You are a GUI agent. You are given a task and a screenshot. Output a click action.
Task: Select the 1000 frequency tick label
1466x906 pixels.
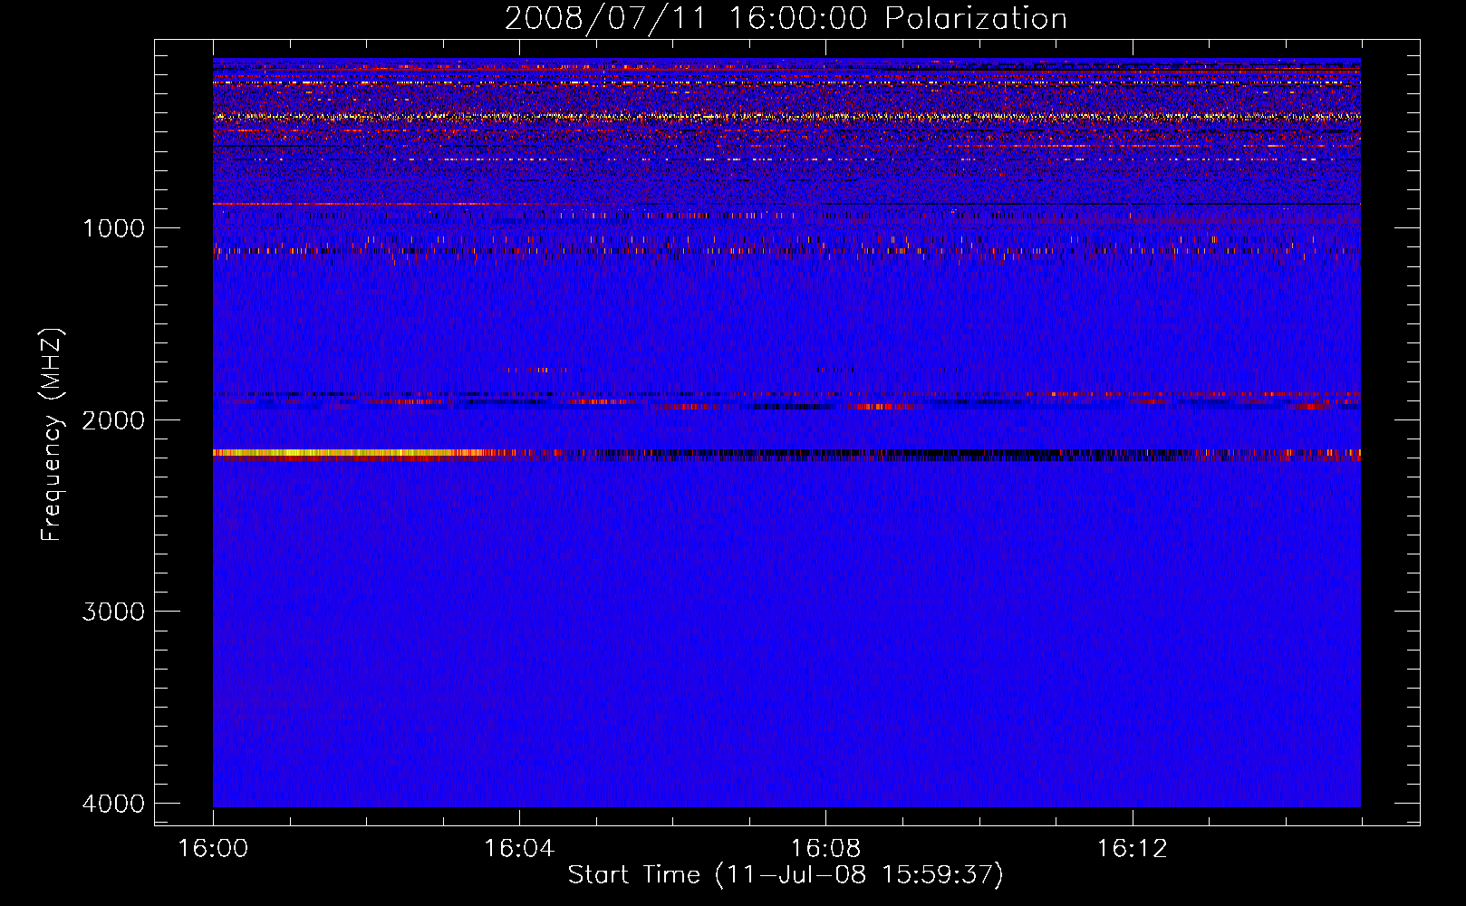coord(113,227)
